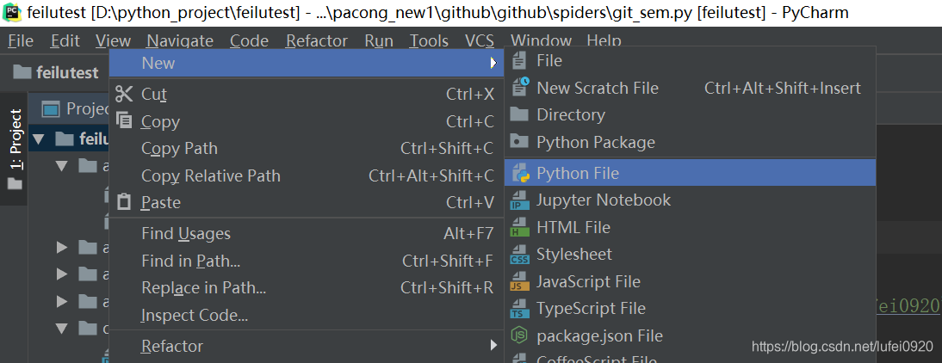This screenshot has height=363, width=942.
Task: Open the Run menu
Action: click(x=379, y=40)
